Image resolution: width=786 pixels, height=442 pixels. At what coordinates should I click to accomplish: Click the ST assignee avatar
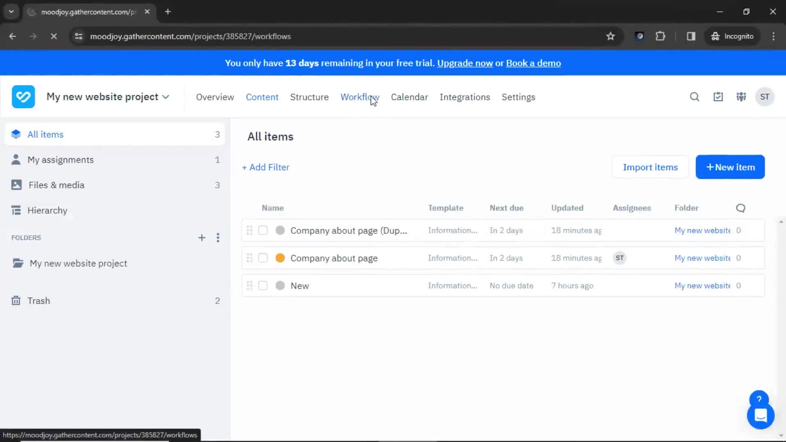pos(619,258)
